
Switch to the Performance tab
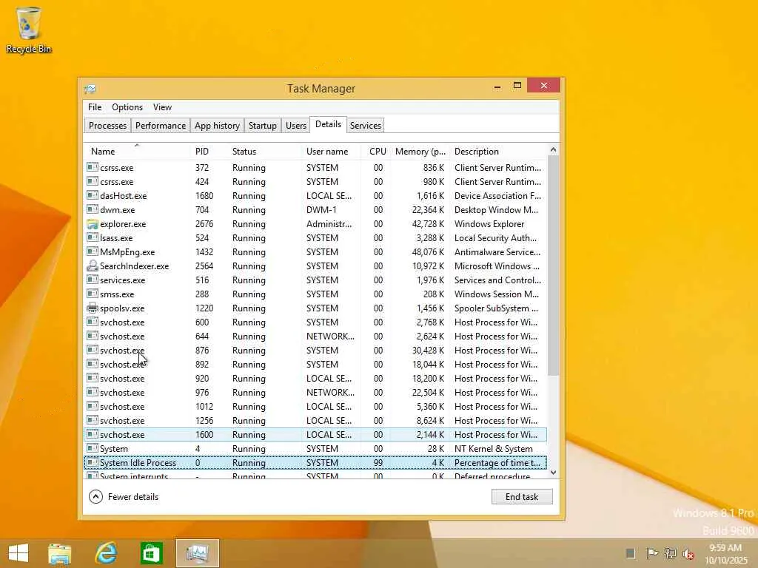pyautogui.click(x=161, y=126)
